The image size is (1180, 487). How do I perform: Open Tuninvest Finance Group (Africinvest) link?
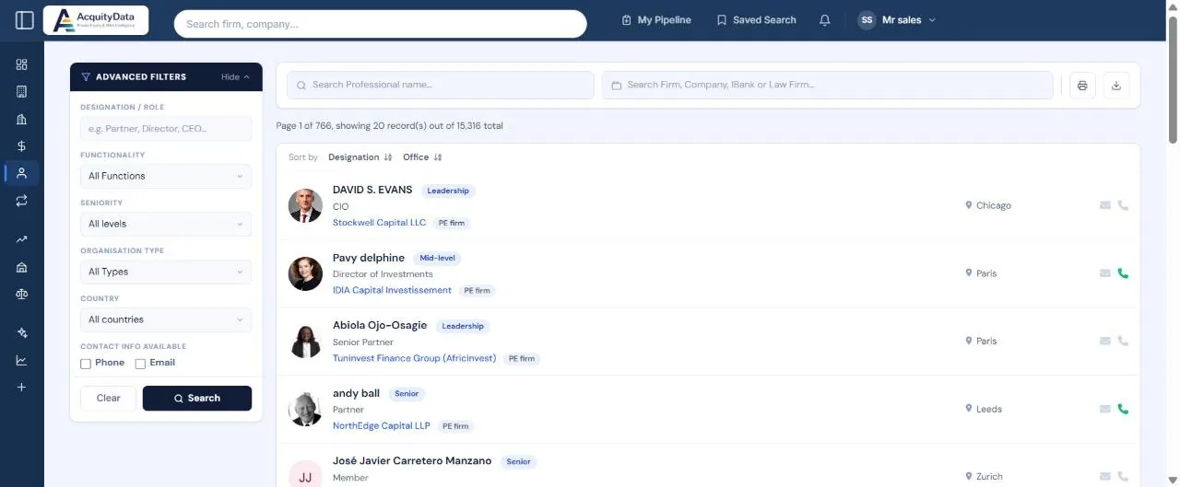coord(414,358)
